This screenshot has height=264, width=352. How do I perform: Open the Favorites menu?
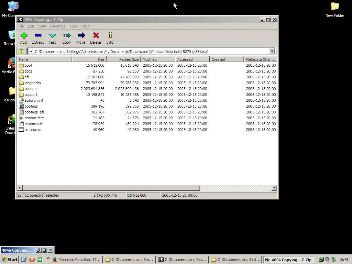click(57, 26)
